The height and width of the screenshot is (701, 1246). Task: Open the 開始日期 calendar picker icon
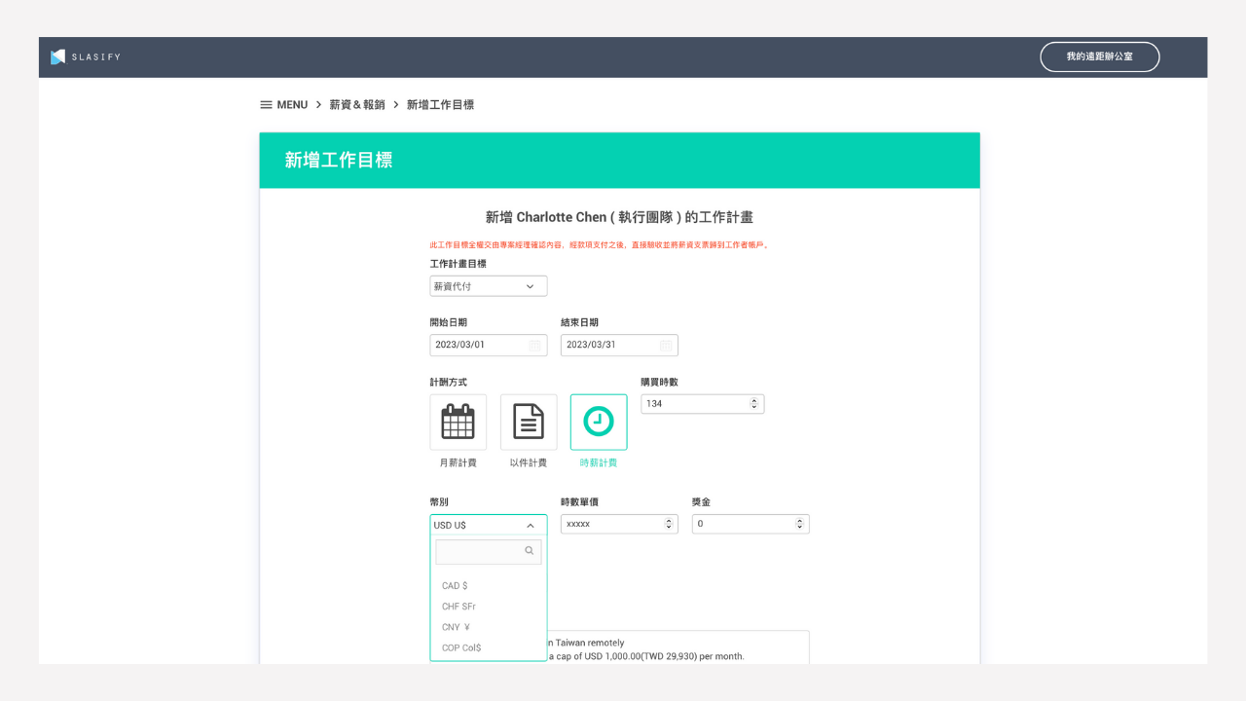(534, 346)
